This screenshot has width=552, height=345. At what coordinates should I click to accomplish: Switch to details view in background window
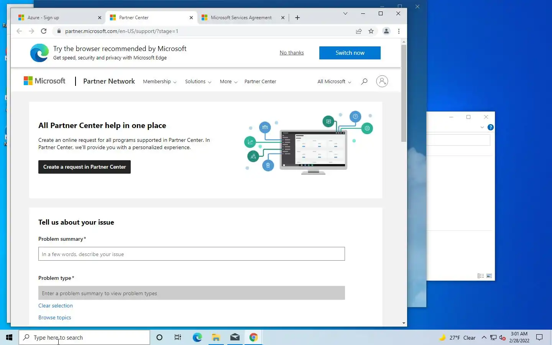pyautogui.click(x=481, y=276)
